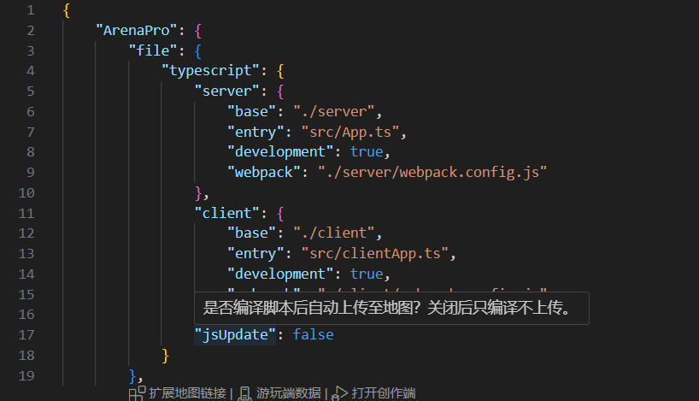Click the false value of jsUpdate

coord(313,335)
